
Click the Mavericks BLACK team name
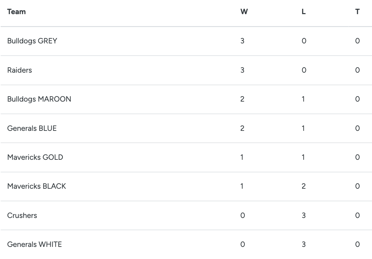(x=37, y=186)
